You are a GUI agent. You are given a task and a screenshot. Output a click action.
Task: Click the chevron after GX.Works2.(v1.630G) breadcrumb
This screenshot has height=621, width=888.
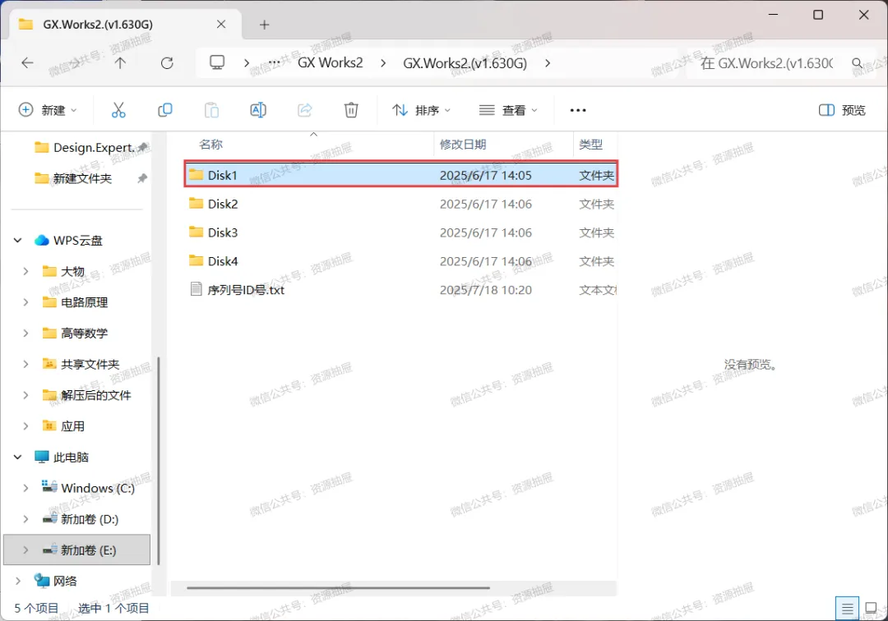tap(547, 62)
